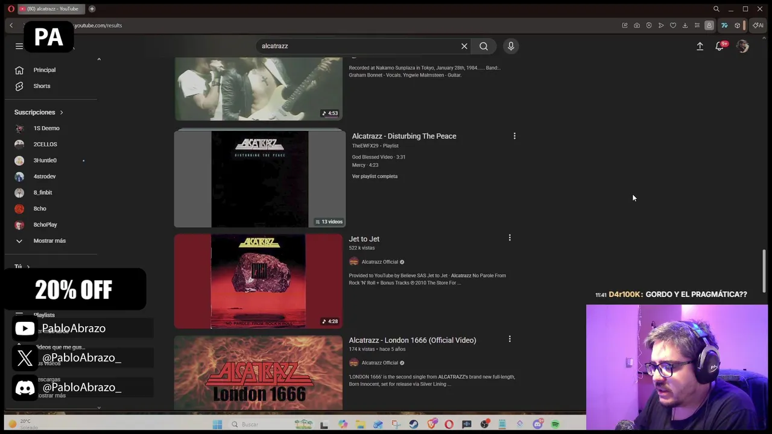Open File Explorer folder on taskbar
The height and width of the screenshot is (434, 772).
pyautogui.click(x=360, y=424)
